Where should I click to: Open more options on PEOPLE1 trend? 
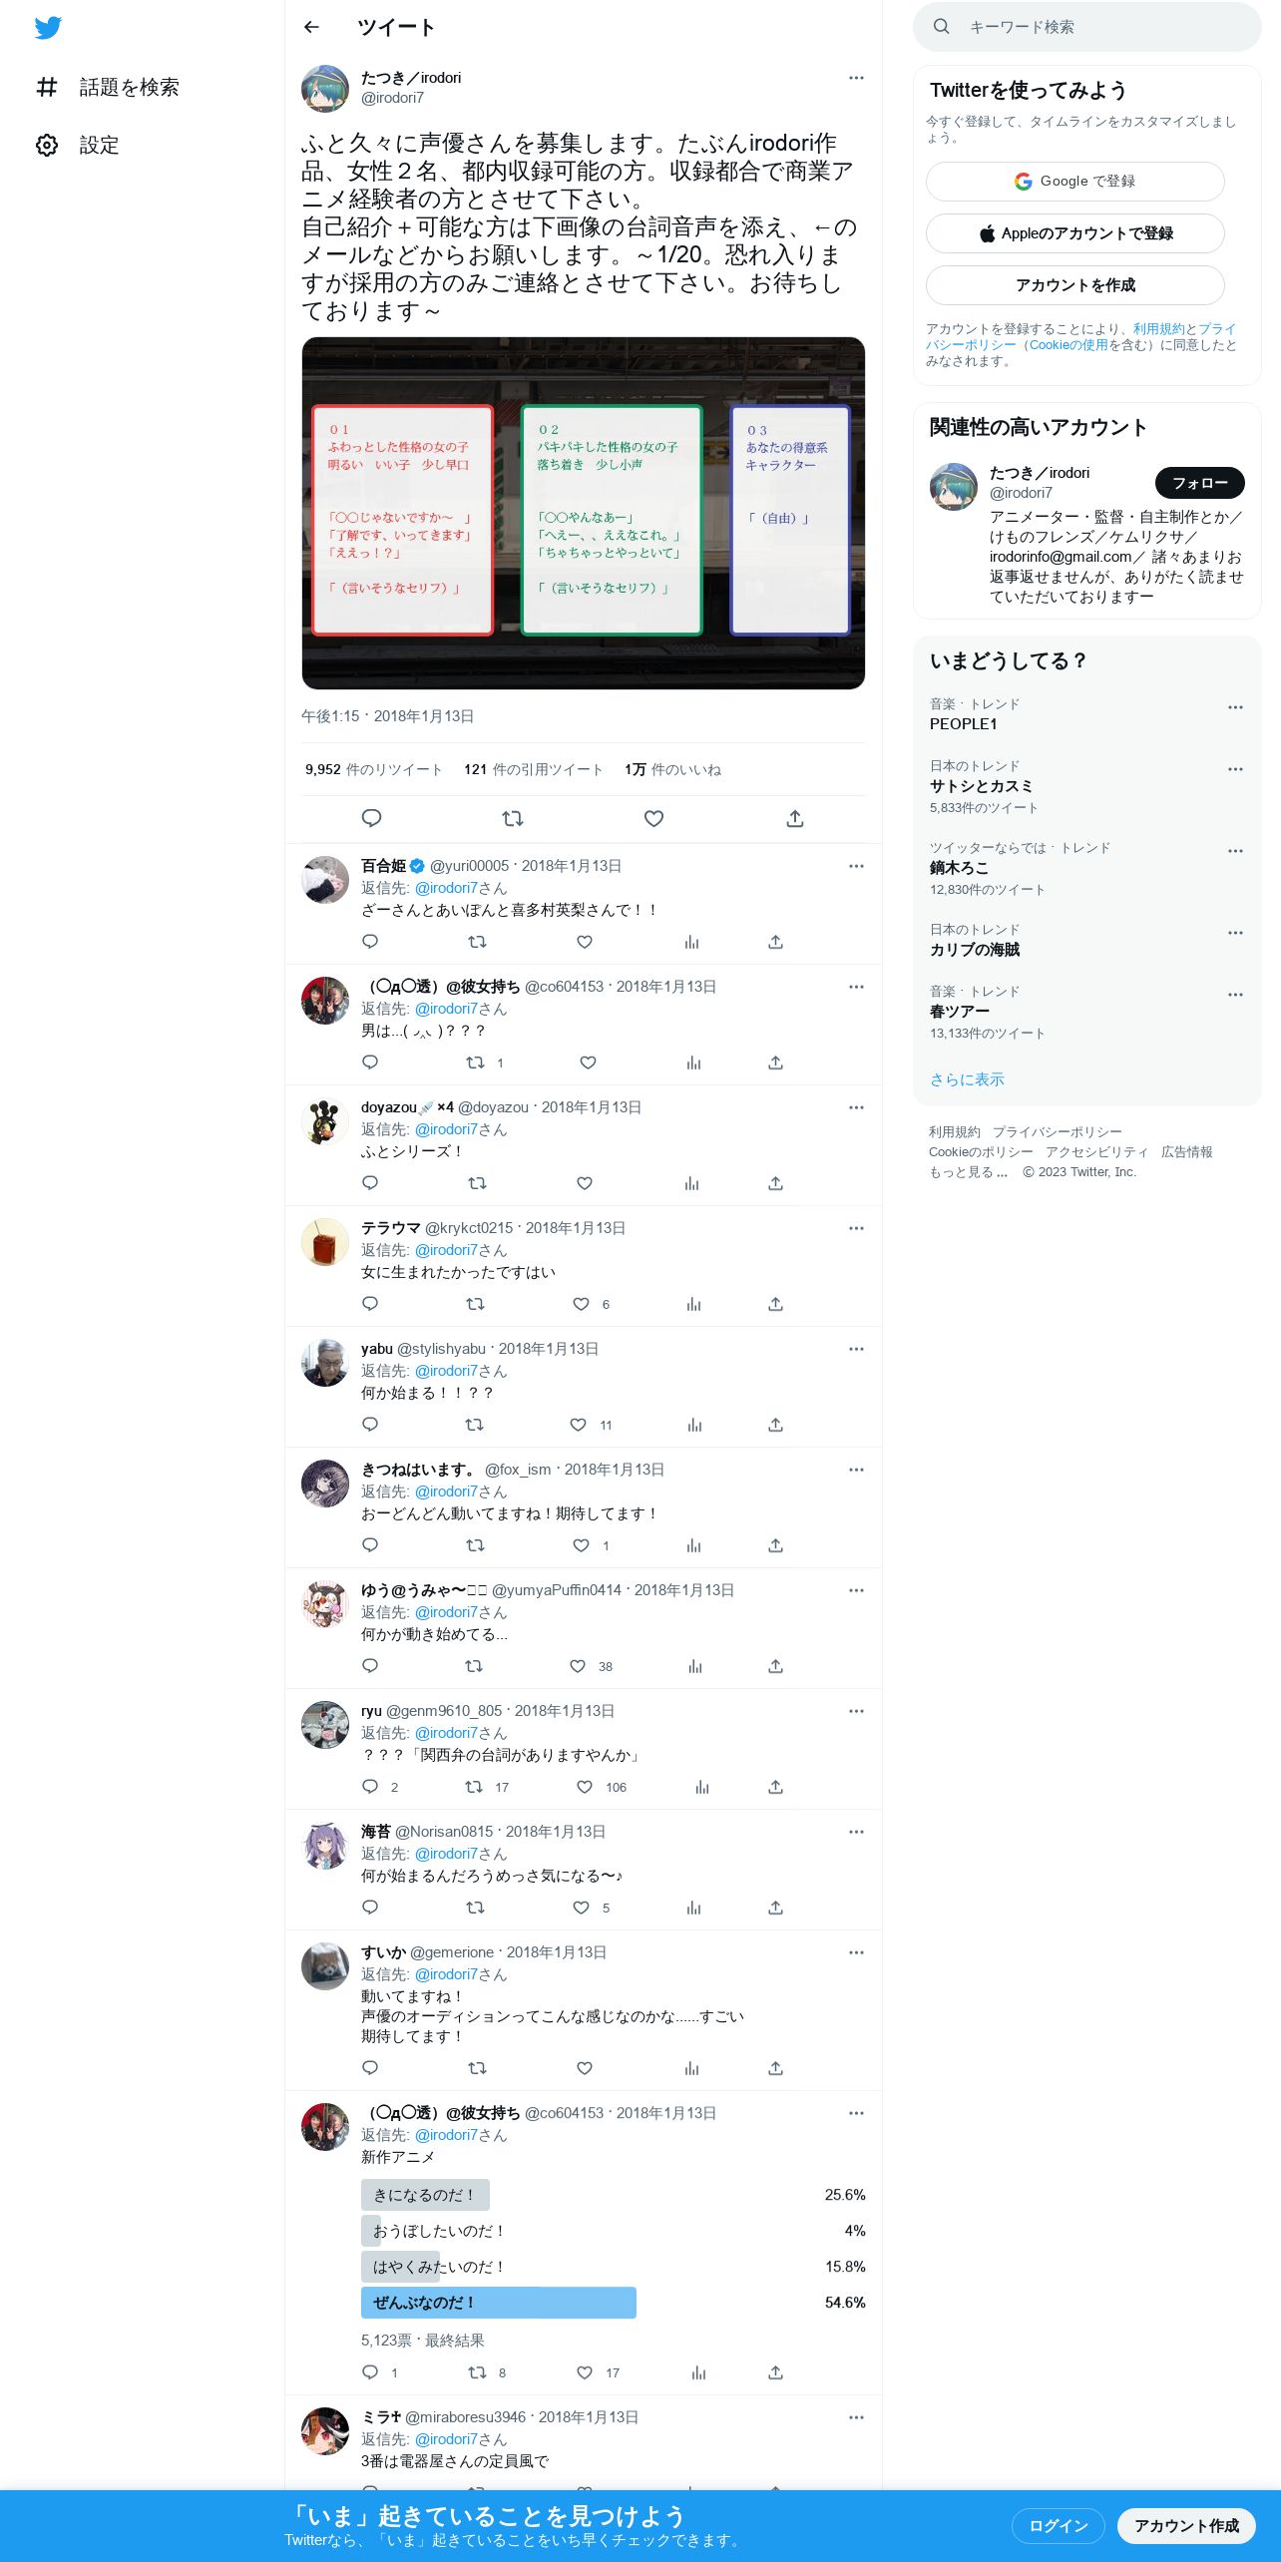(1235, 707)
